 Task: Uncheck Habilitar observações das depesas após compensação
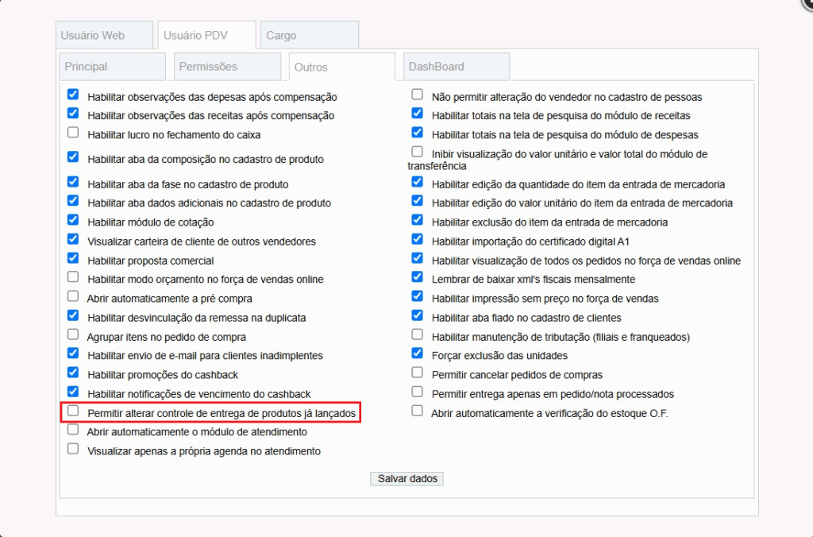(73, 95)
